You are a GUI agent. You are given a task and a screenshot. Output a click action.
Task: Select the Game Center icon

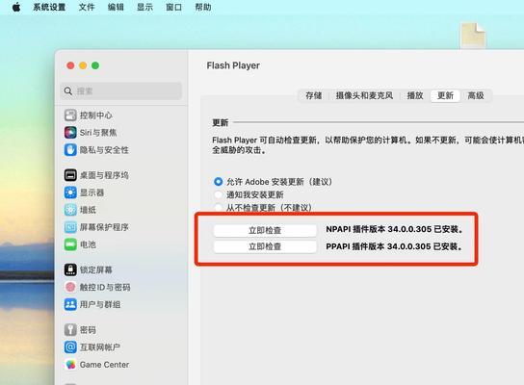coord(70,365)
